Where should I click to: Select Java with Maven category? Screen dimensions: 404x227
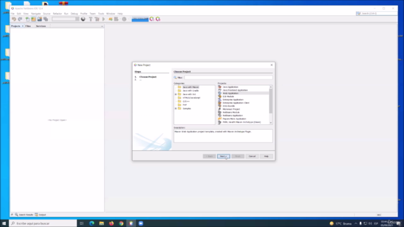coord(191,87)
